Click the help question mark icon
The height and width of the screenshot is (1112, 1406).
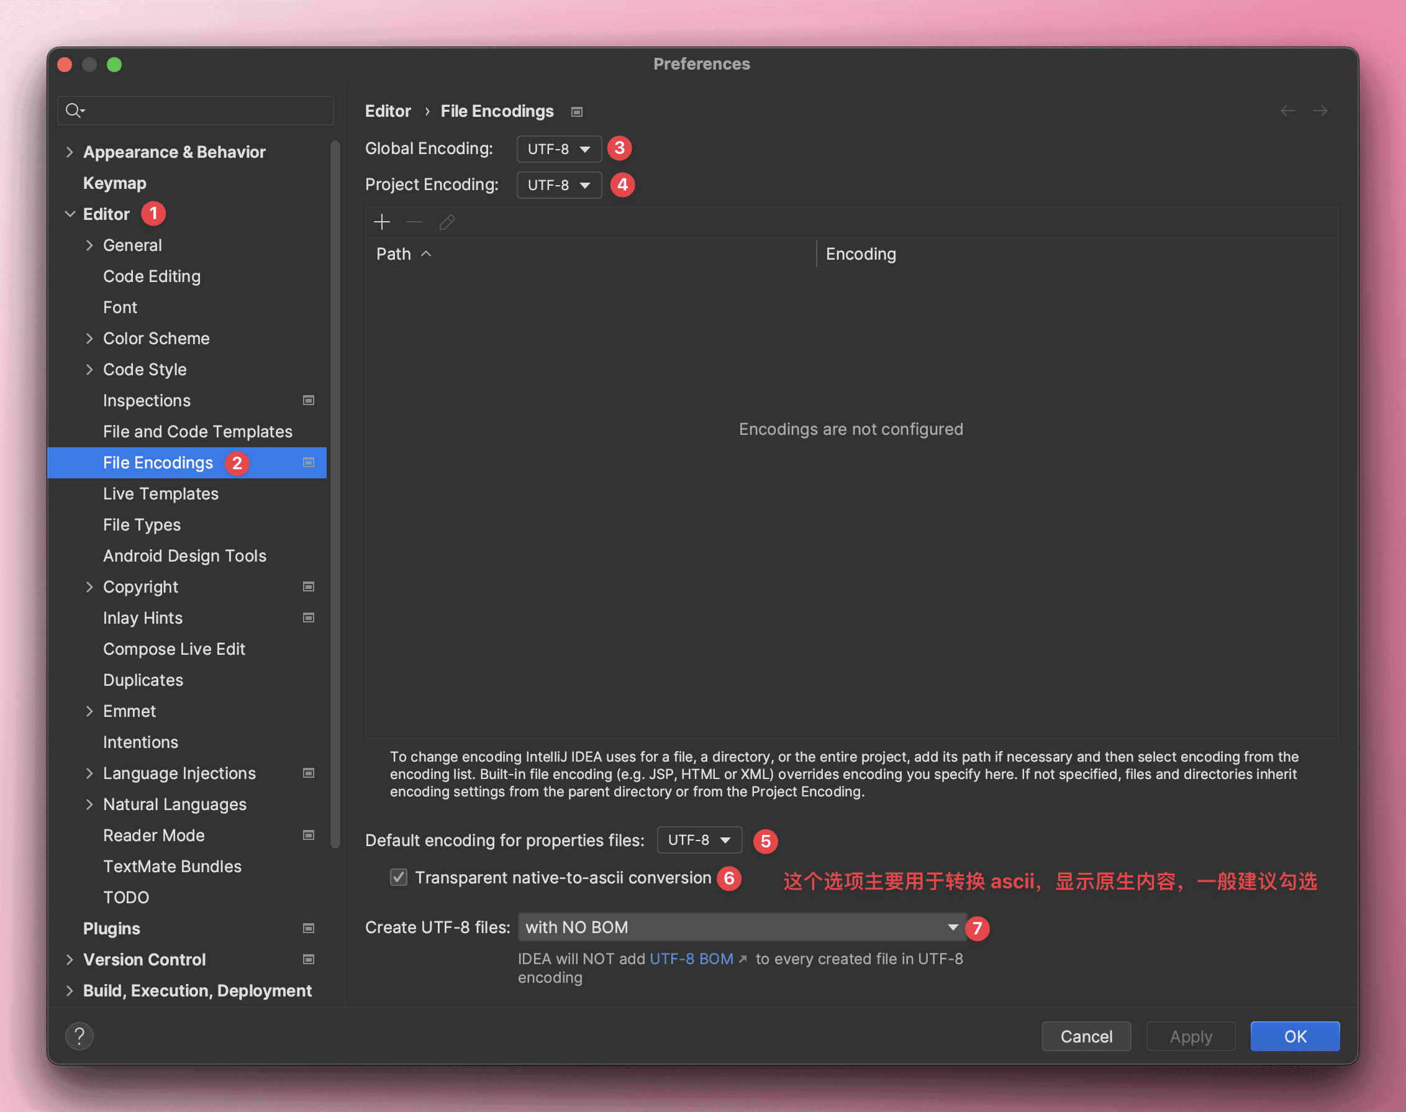coord(79,1036)
